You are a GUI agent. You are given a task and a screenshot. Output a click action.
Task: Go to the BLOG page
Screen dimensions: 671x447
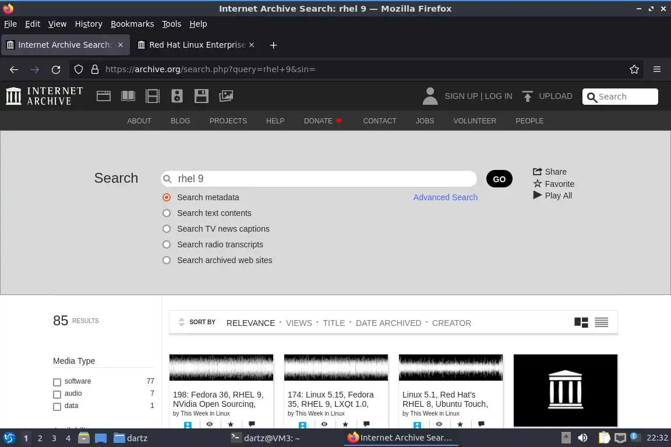[x=180, y=121]
